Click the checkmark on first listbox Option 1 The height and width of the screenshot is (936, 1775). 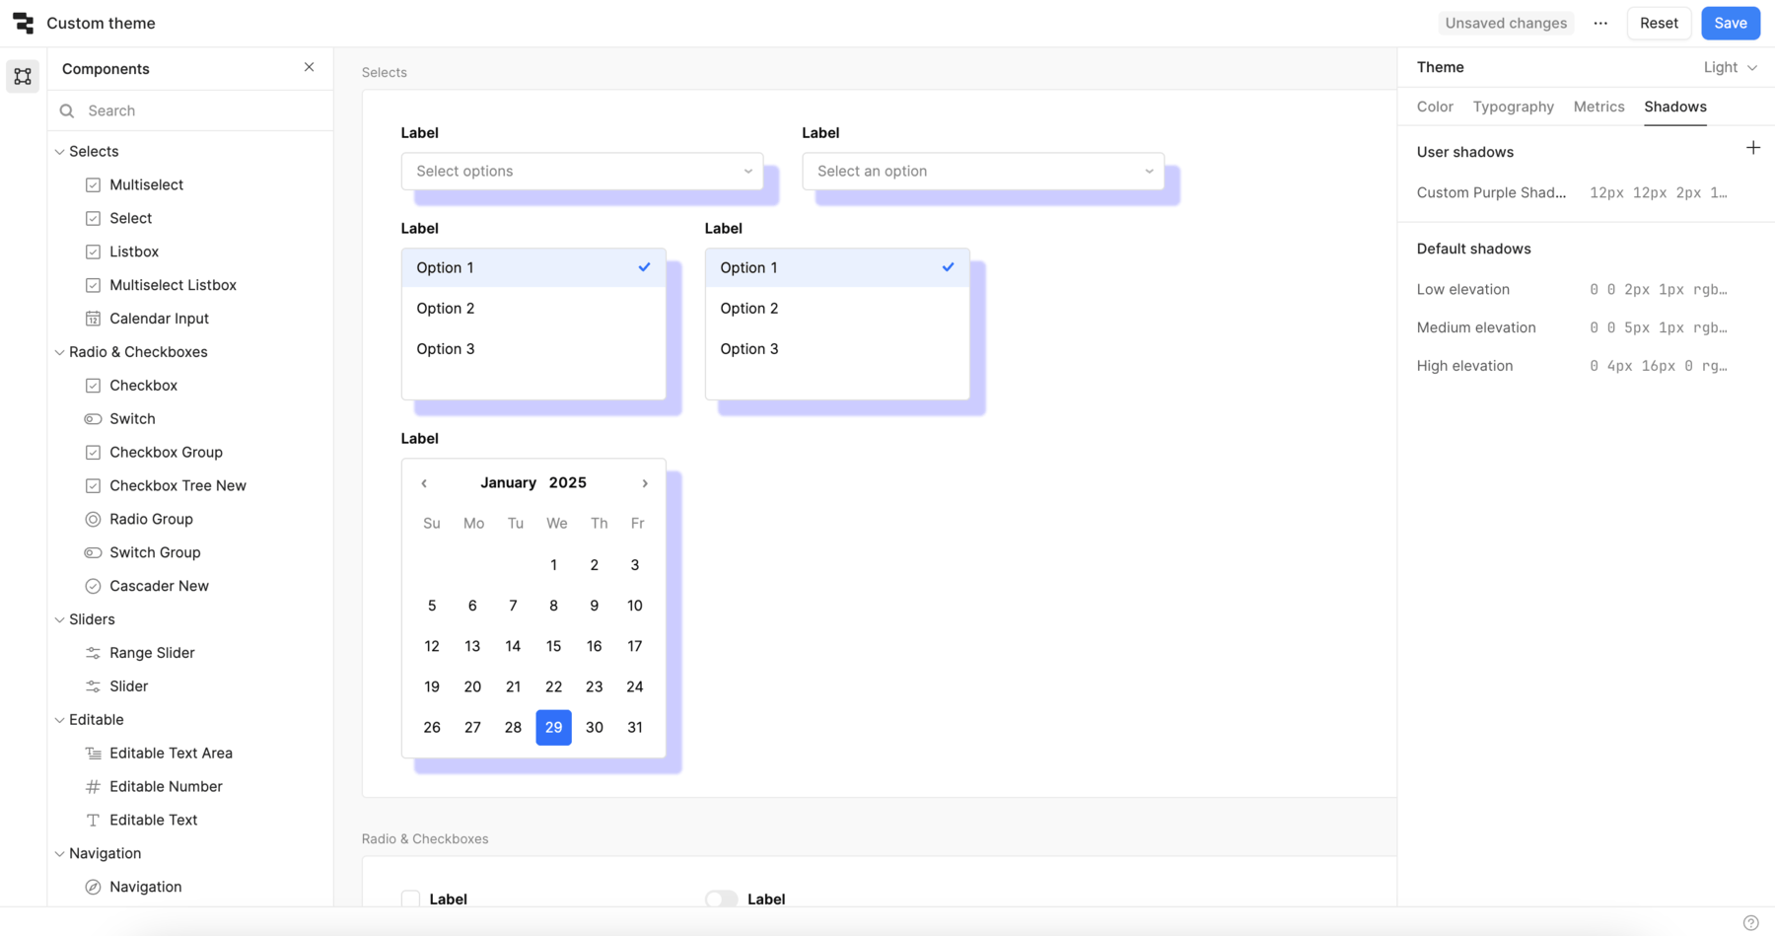tap(644, 267)
